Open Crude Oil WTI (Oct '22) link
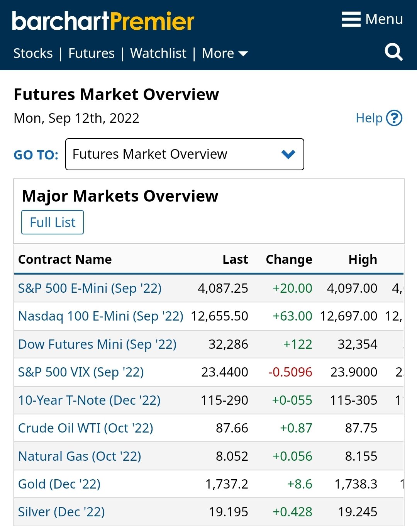Image resolution: width=417 pixels, height=526 pixels. [x=85, y=428]
